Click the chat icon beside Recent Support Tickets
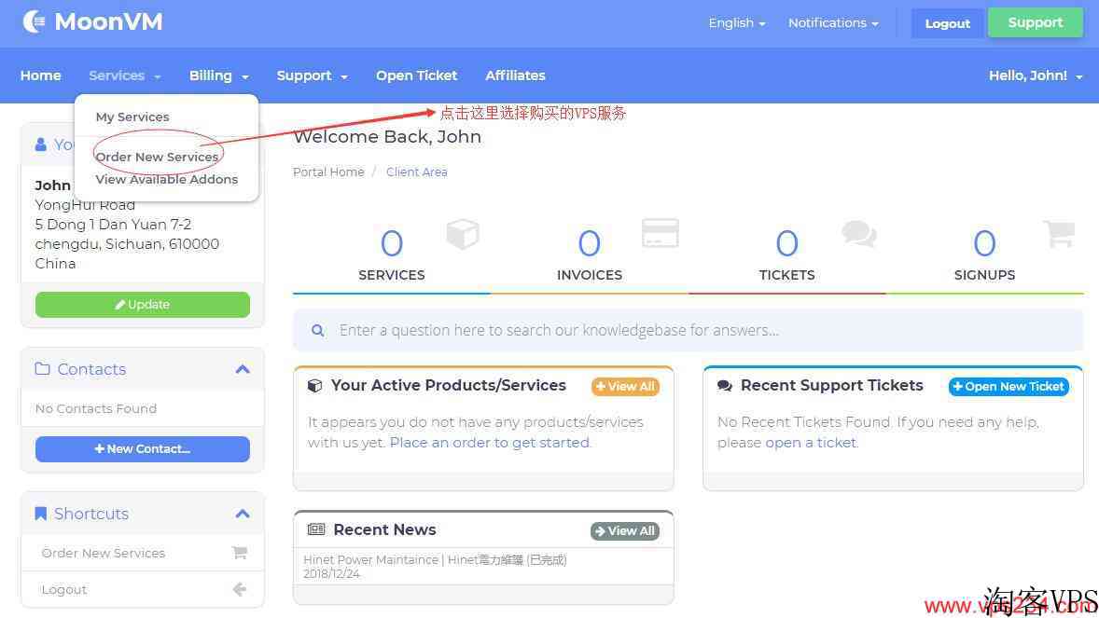 tap(725, 385)
